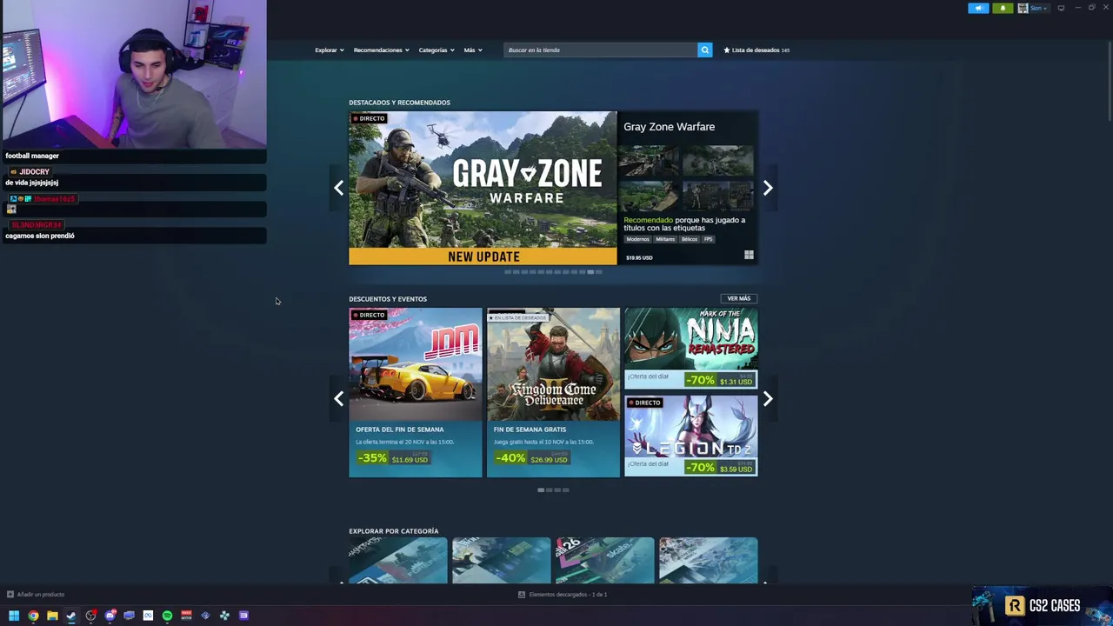
Task: Open Discord from the taskbar
Action: pyautogui.click(x=110, y=616)
